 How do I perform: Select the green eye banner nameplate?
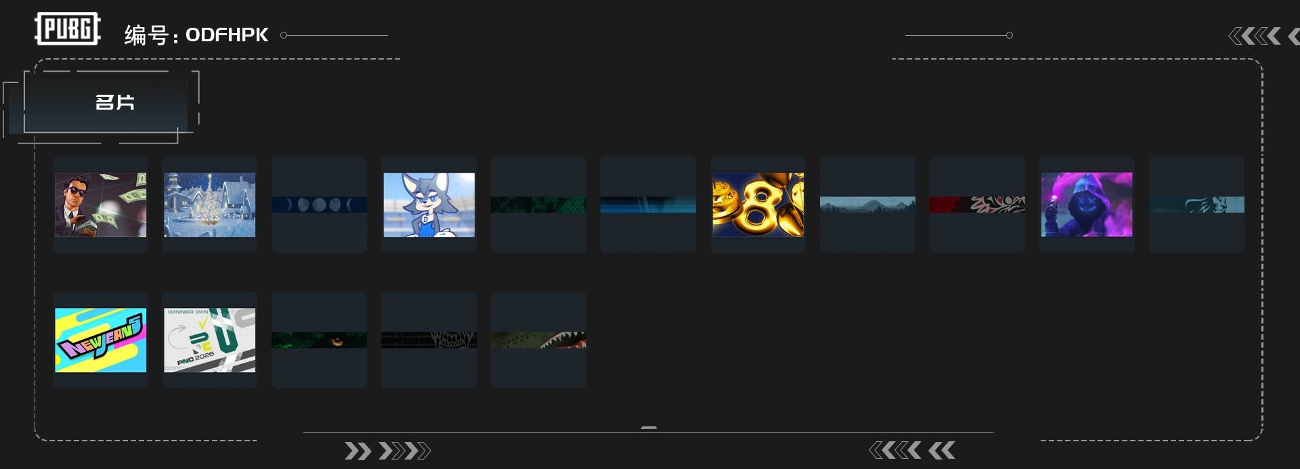click(320, 340)
